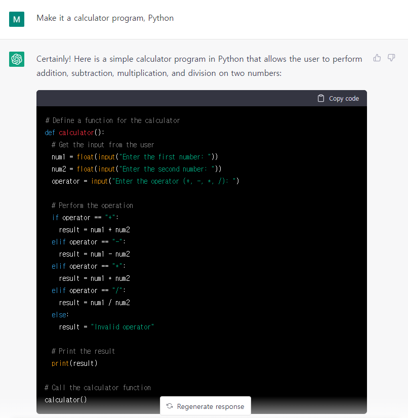The image size is (408, 418).
Task: Click the comment '# Get the input from the user'
Action: pyautogui.click(x=103, y=145)
